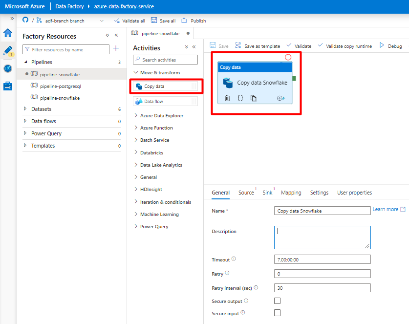Click Validate all button
The width and height of the screenshot is (409, 324).
tap(129, 21)
